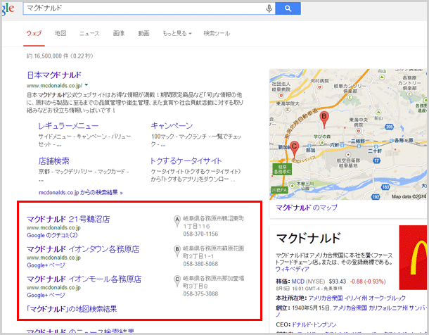Screen dimensions: 429x335
Task: Open Google+ ページ under イオンモール各務原店
Action: (x=46, y=295)
